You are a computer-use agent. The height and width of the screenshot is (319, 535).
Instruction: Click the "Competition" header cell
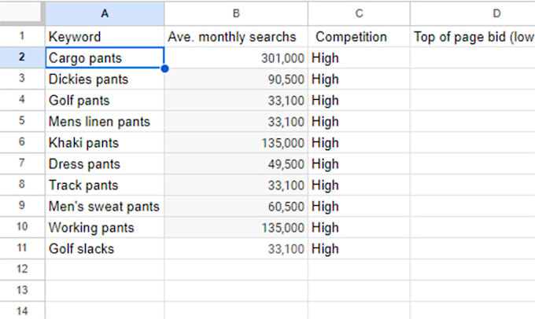pyautogui.click(x=359, y=36)
